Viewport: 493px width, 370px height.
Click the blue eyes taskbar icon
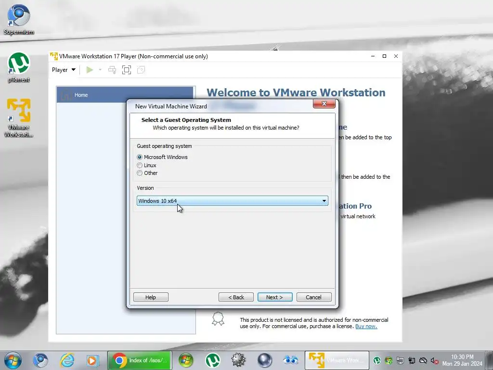coord(290,360)
